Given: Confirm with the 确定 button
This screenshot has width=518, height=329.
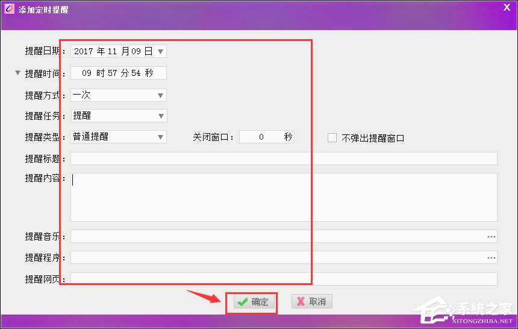Looking at the screenshot, I should [x=254, y=301].
